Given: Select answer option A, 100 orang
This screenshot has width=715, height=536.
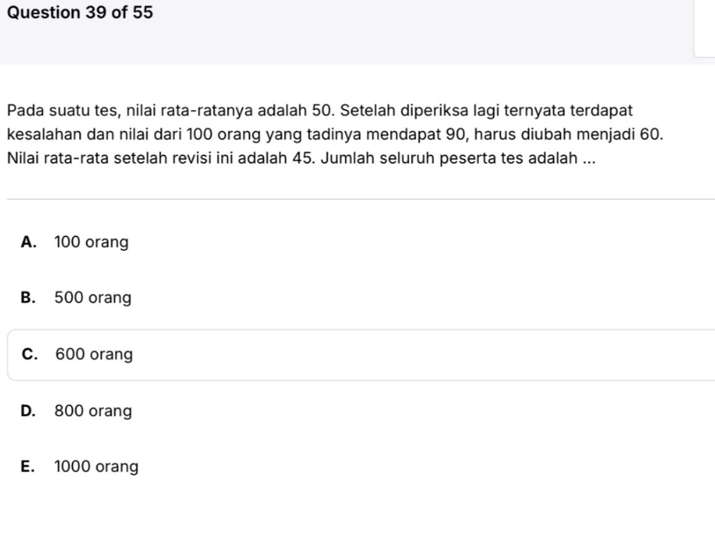Looking at the screenshot, I should tap(91, 242).
